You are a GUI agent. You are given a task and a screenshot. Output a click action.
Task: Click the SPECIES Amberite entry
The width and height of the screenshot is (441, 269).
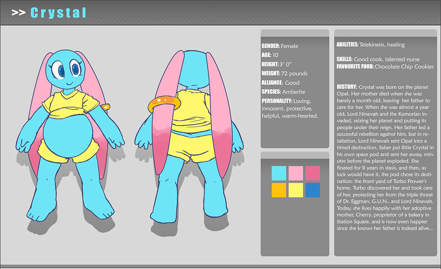tap(283, 92)
